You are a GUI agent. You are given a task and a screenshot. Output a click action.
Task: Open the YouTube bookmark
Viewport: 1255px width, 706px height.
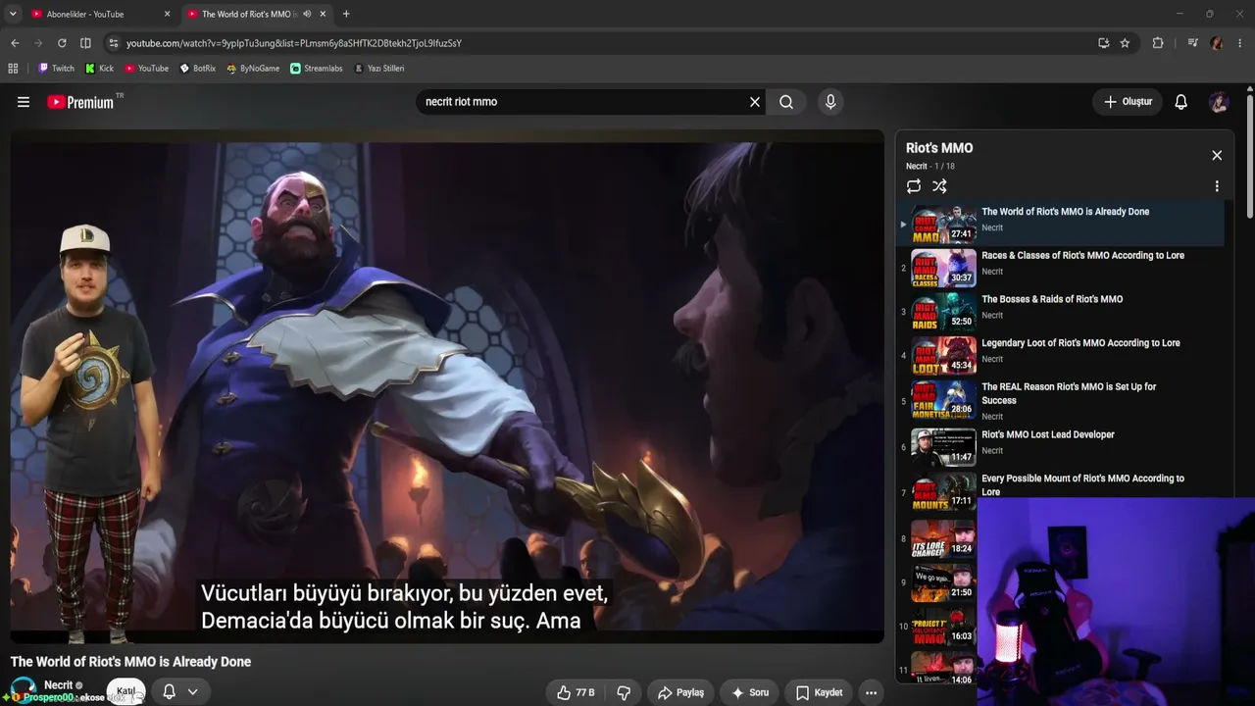[146, 69]
